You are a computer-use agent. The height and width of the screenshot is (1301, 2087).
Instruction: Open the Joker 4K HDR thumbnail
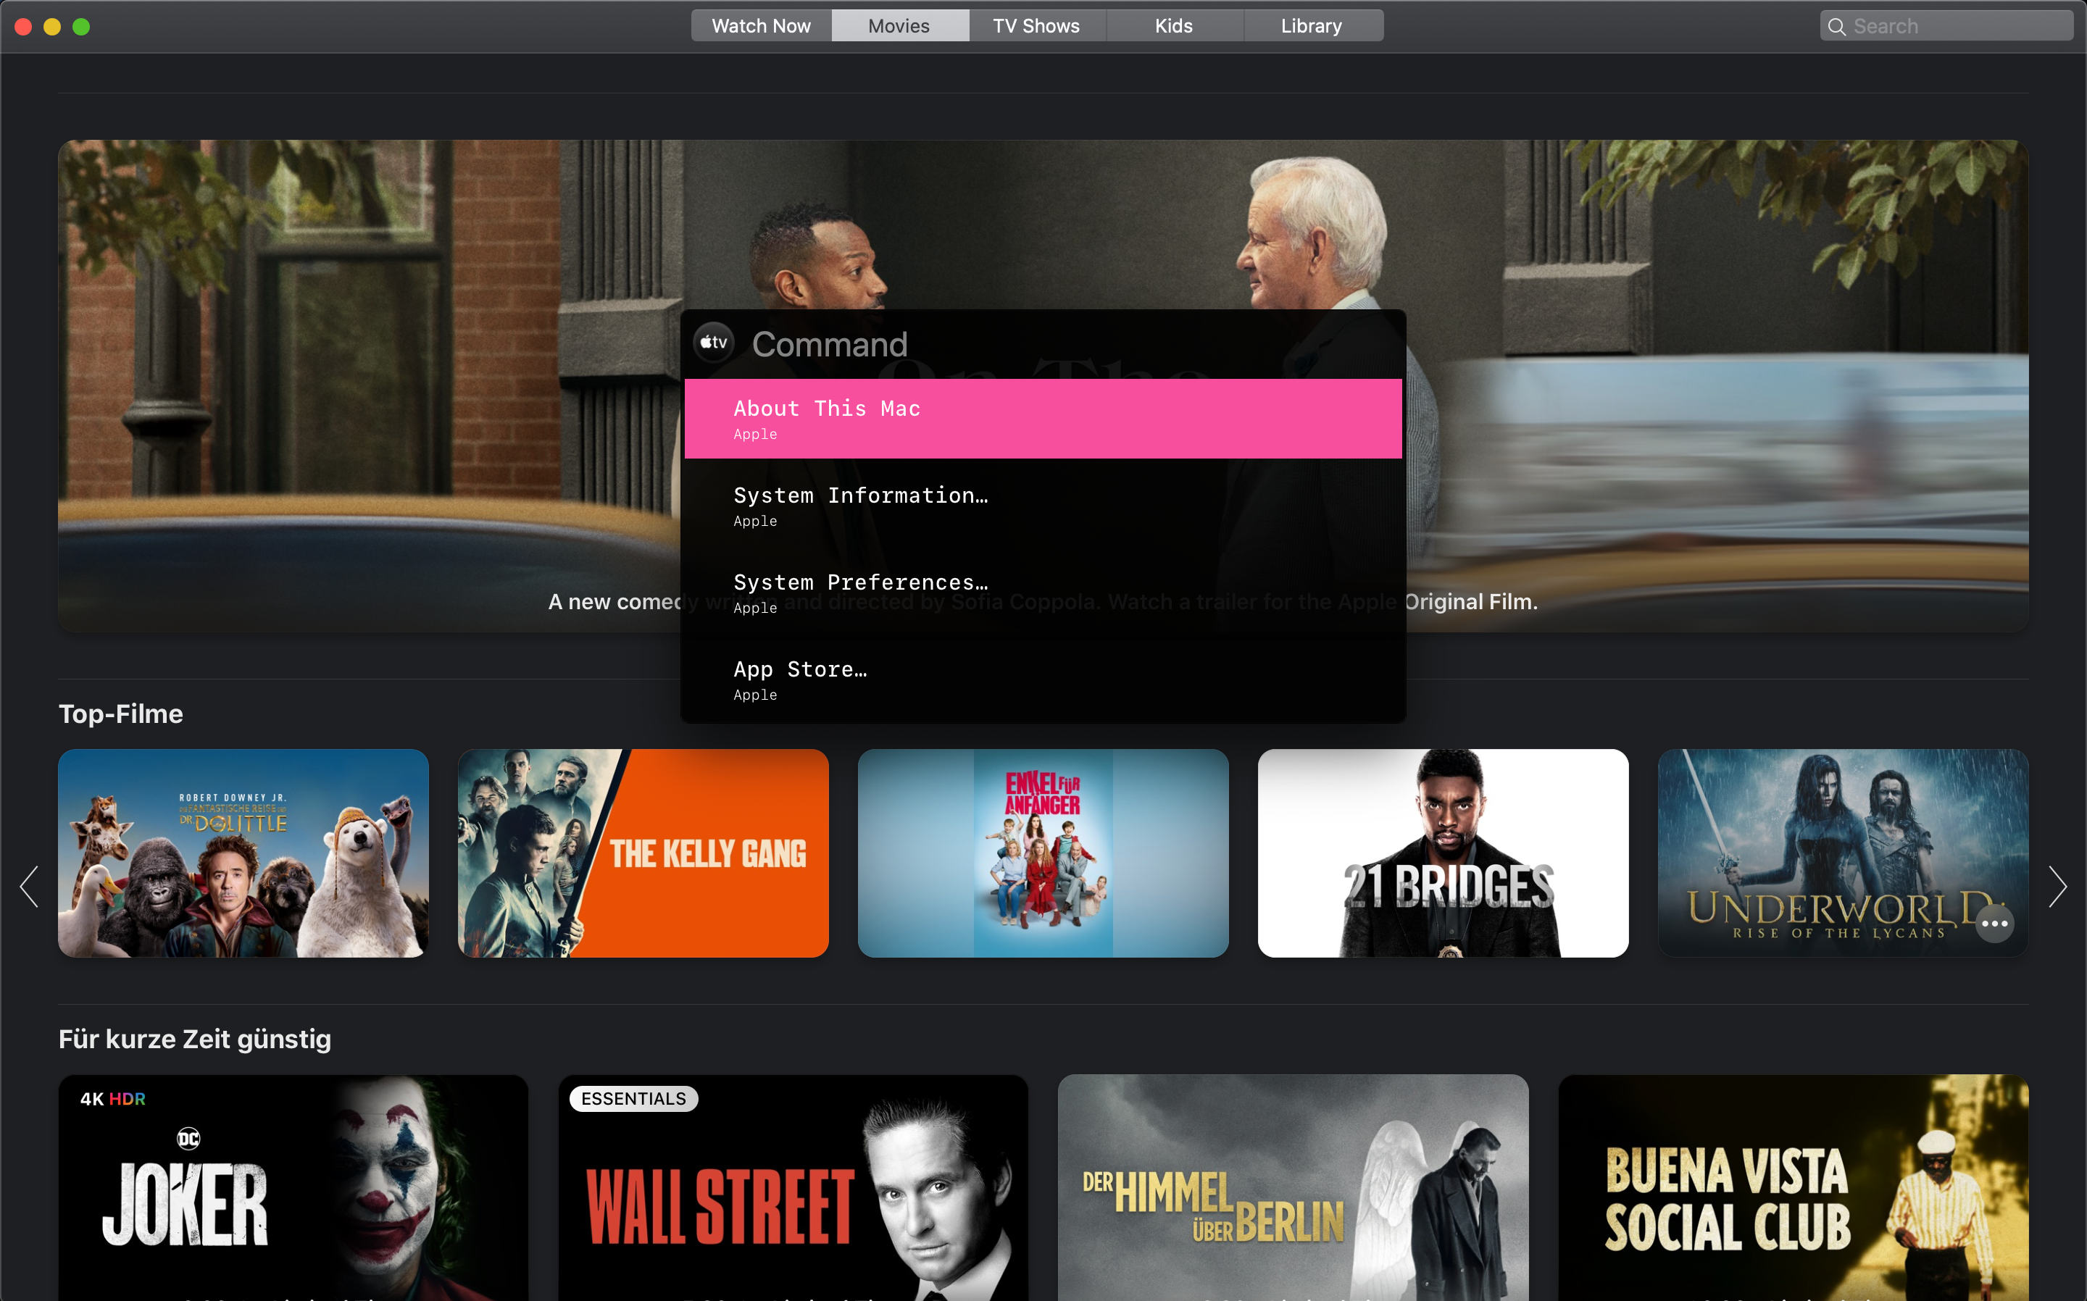[x=293, y=1187]
